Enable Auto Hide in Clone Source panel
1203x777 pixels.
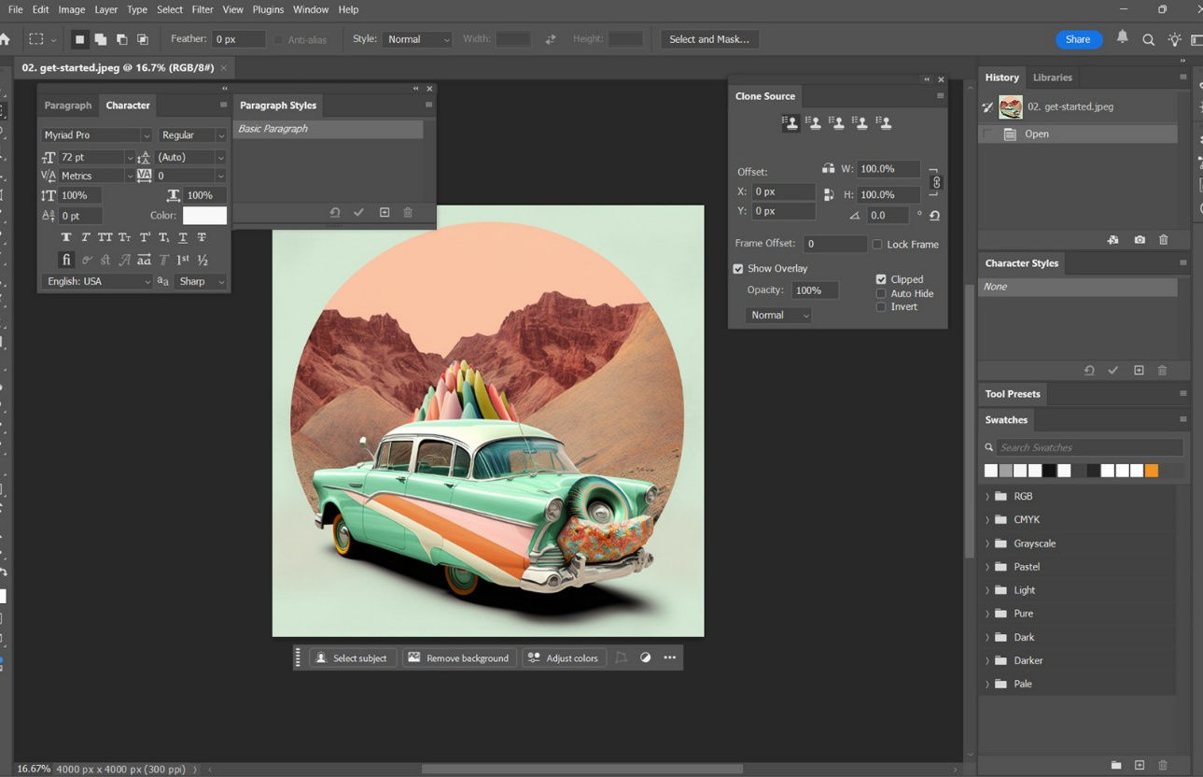pos(881,292)
